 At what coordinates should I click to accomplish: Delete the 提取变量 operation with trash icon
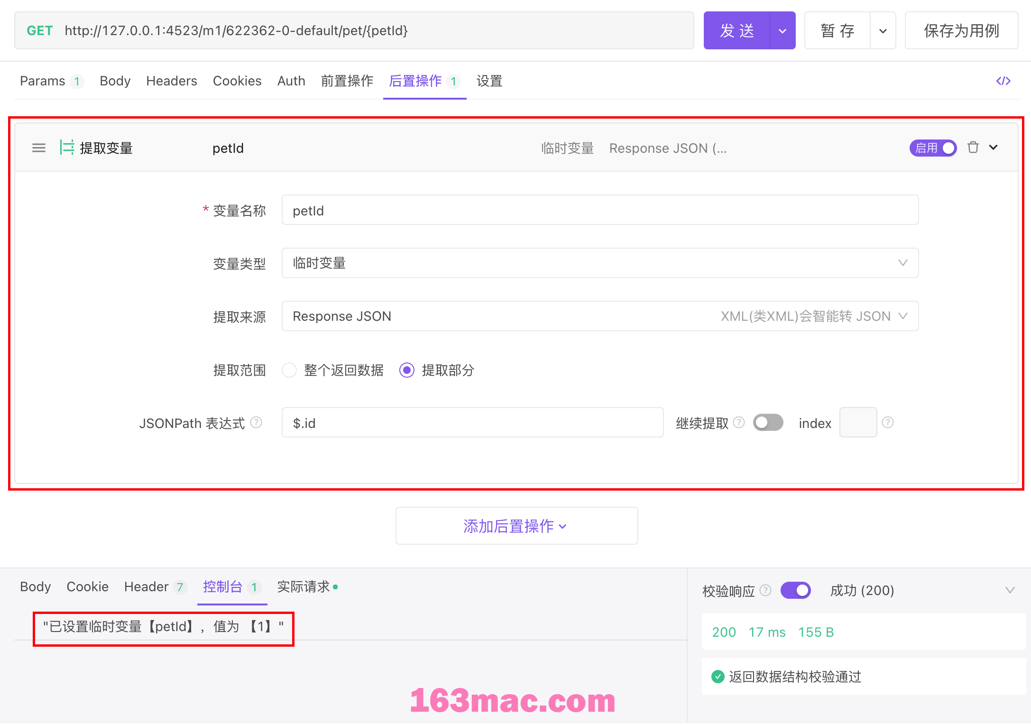pos(973,148)
